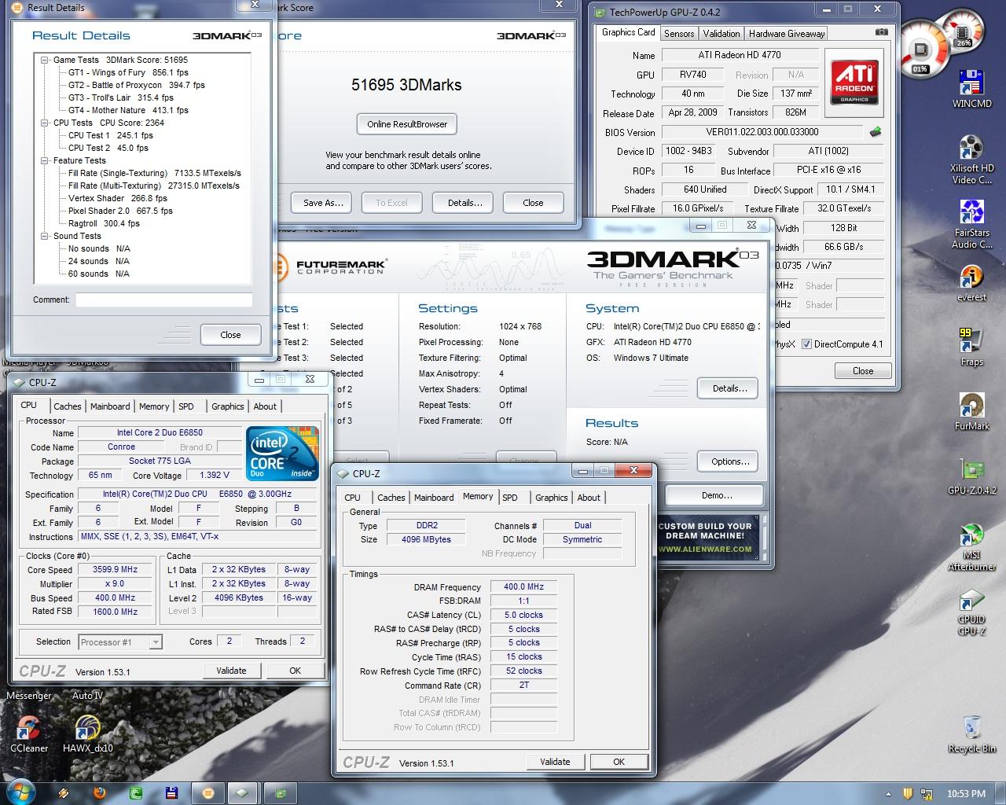The height and width of the screenshot is (805, 1006).
Task: Click OK in the CPU-Z CPU window
Action: click(x=295, y=671)
